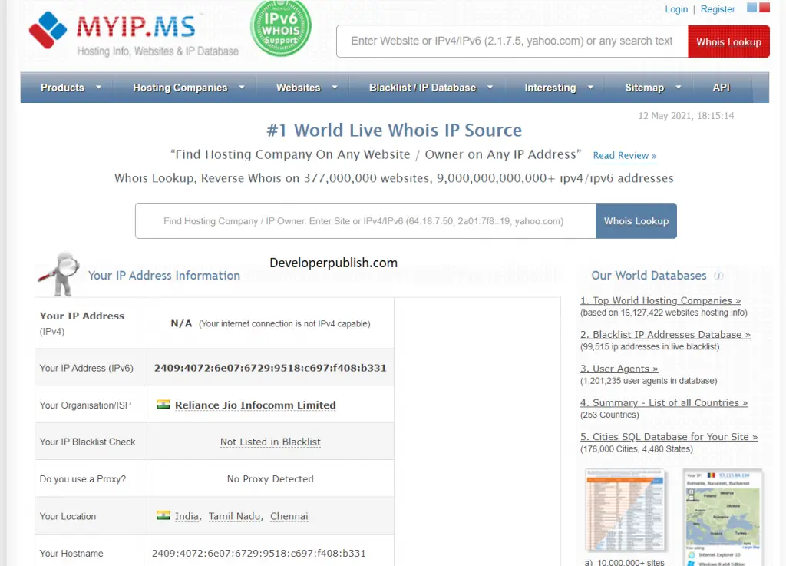
Task: Expand the Websites menu arrow
Action: (335, 88)
